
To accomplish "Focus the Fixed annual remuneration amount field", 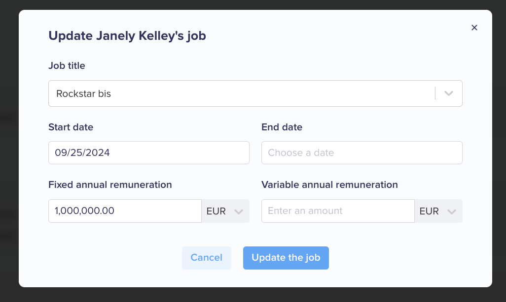I will (x=125, y=211).
